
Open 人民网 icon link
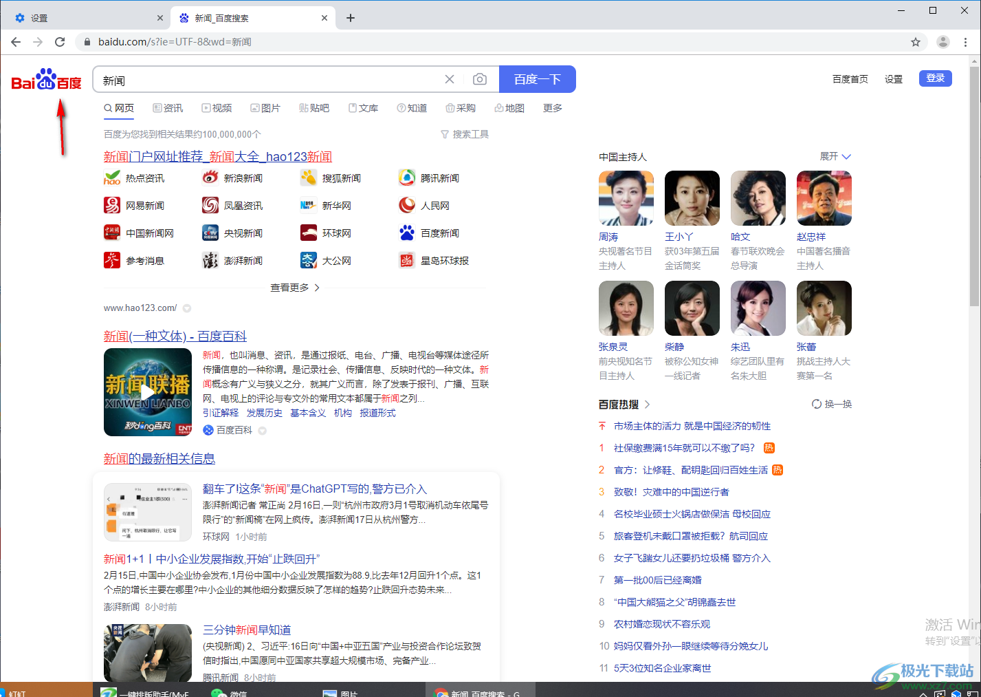click(x=407, y=205)
